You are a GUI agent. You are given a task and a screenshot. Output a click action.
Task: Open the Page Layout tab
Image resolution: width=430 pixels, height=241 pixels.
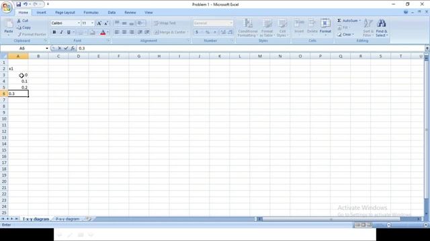[x=65, y=13]
